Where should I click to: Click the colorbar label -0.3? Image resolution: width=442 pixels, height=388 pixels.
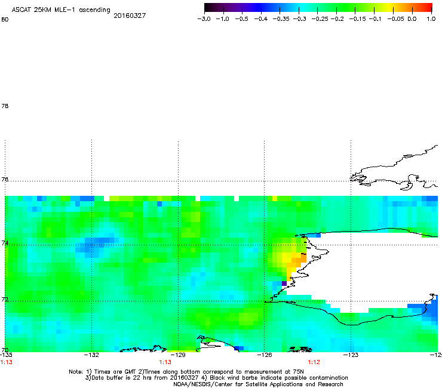[x=299, y=19]
